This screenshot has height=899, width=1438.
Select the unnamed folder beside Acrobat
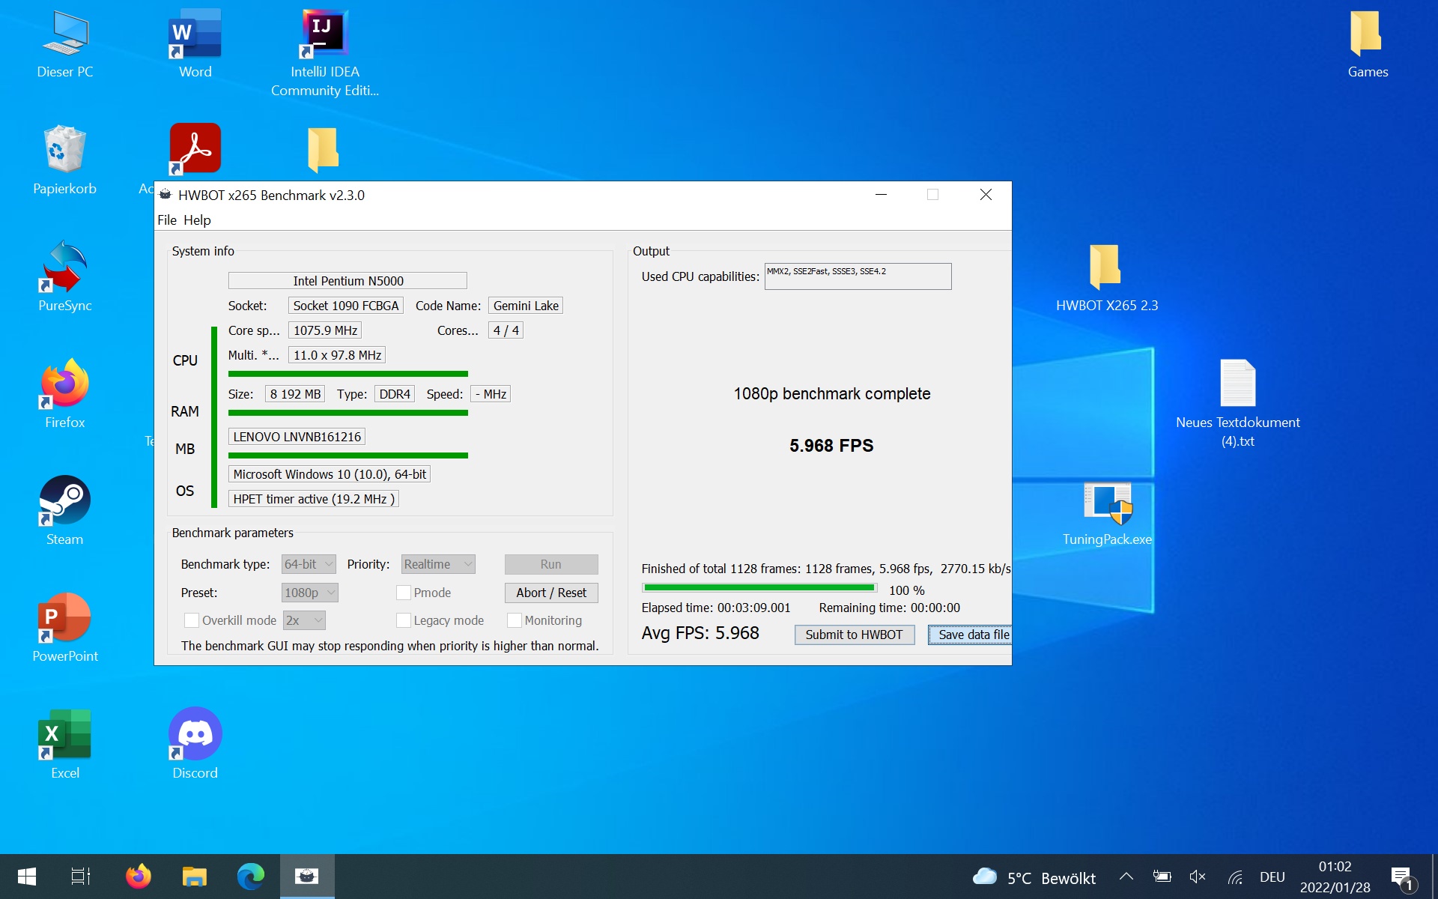point(324,149)
